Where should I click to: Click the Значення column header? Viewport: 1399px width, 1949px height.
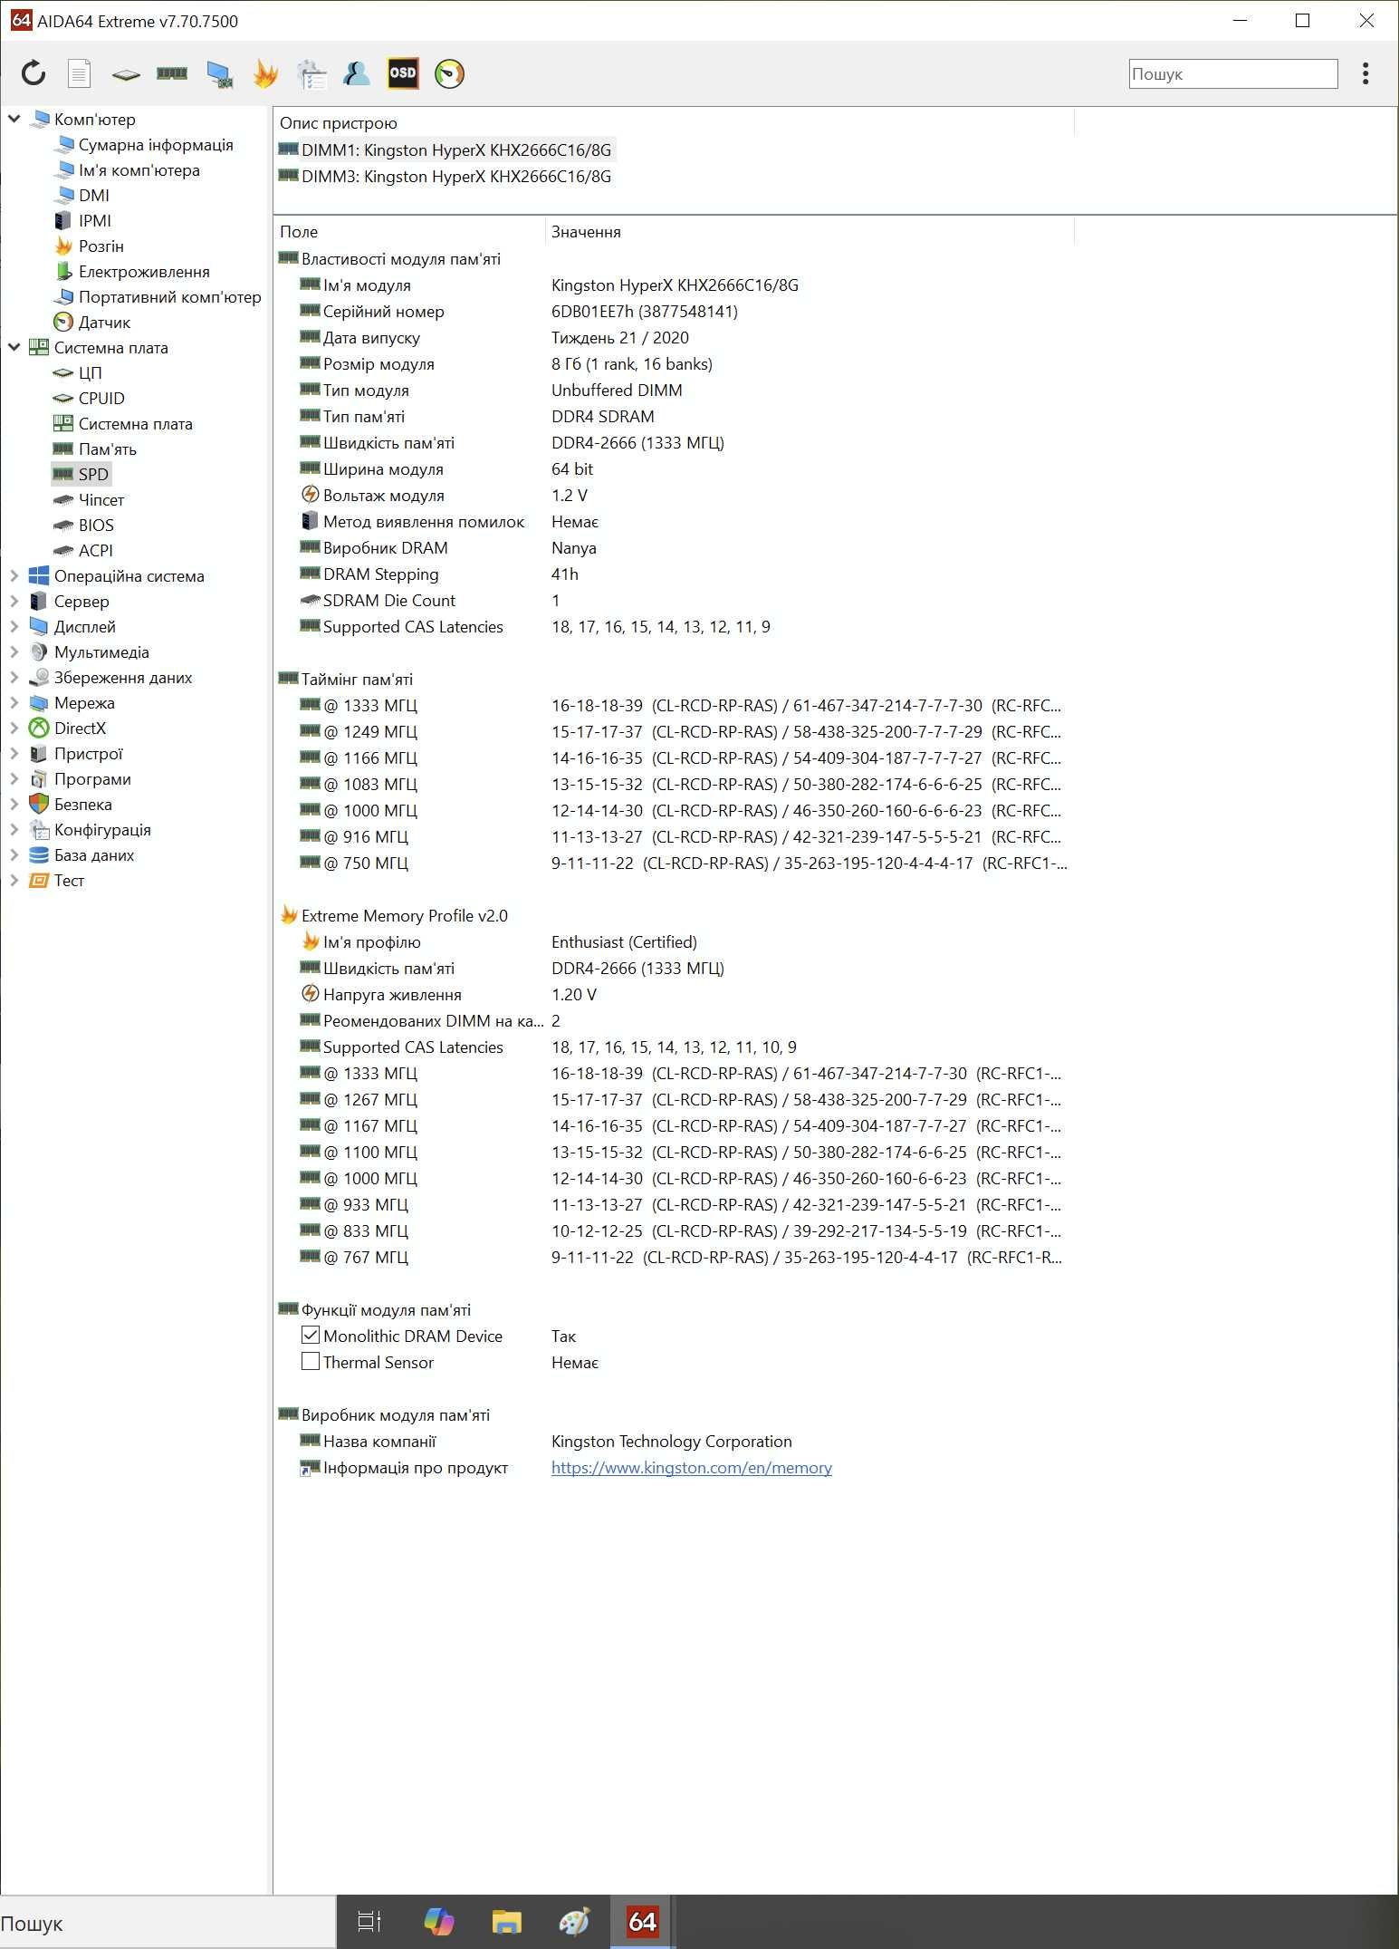tap(810, 232)
